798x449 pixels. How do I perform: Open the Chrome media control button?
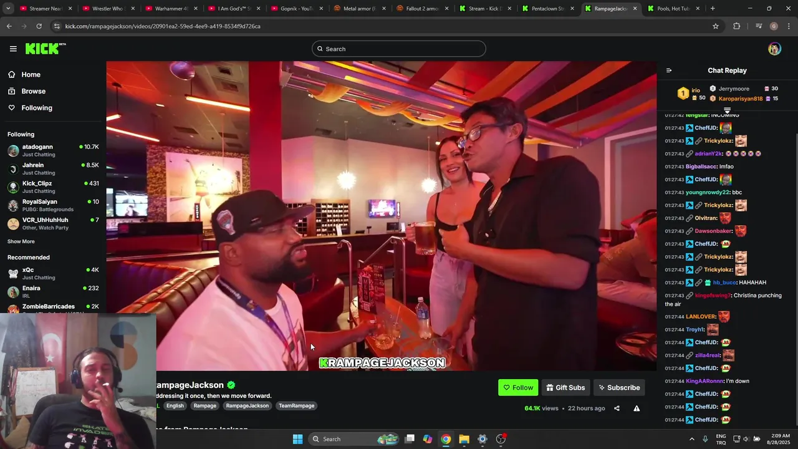[x=758, y=26]
